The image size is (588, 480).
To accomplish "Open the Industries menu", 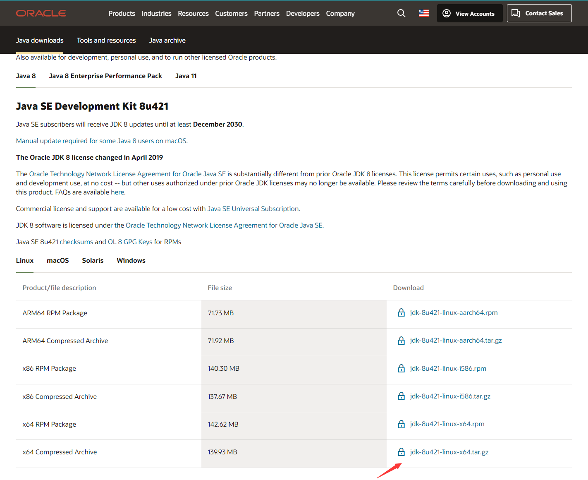I will click(156, 13).
